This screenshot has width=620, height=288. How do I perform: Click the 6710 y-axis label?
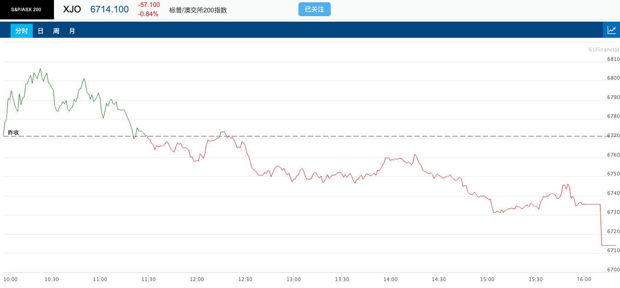pos(613,250)
